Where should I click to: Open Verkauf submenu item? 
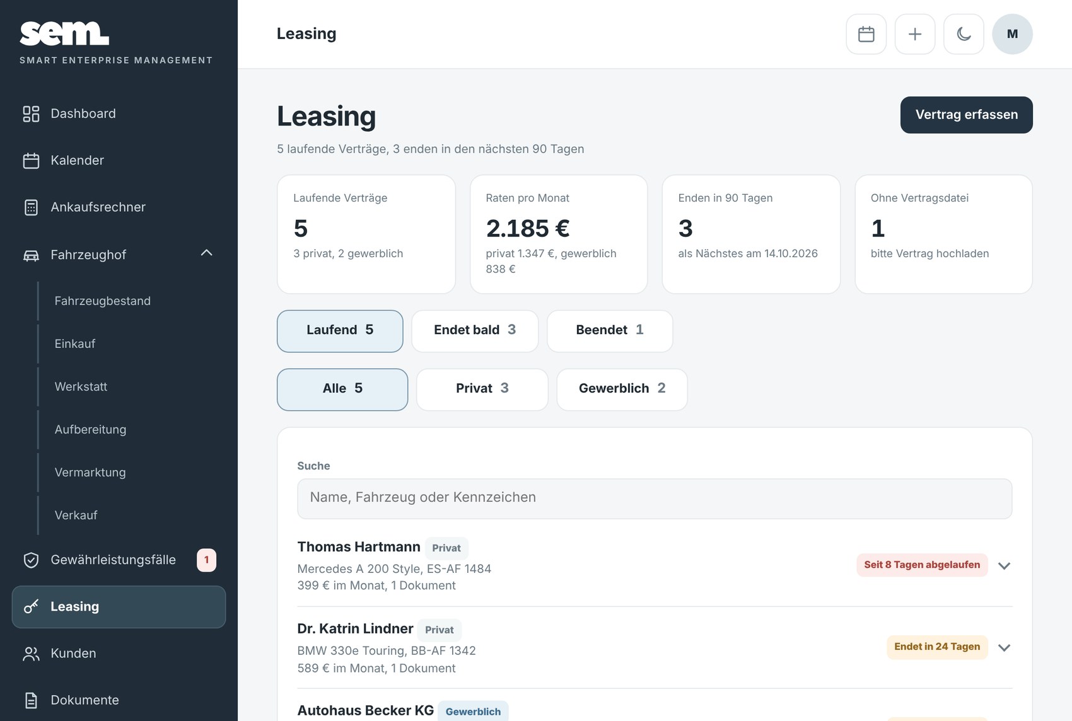pyautogui.click(x=76, y=516)
